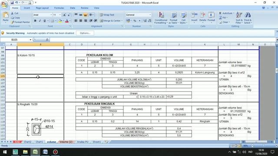
Task: Open Conditional Formatting menu
Action: pos(161,18)
